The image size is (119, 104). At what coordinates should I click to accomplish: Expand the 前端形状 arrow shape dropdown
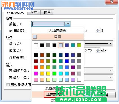(99, 70)
